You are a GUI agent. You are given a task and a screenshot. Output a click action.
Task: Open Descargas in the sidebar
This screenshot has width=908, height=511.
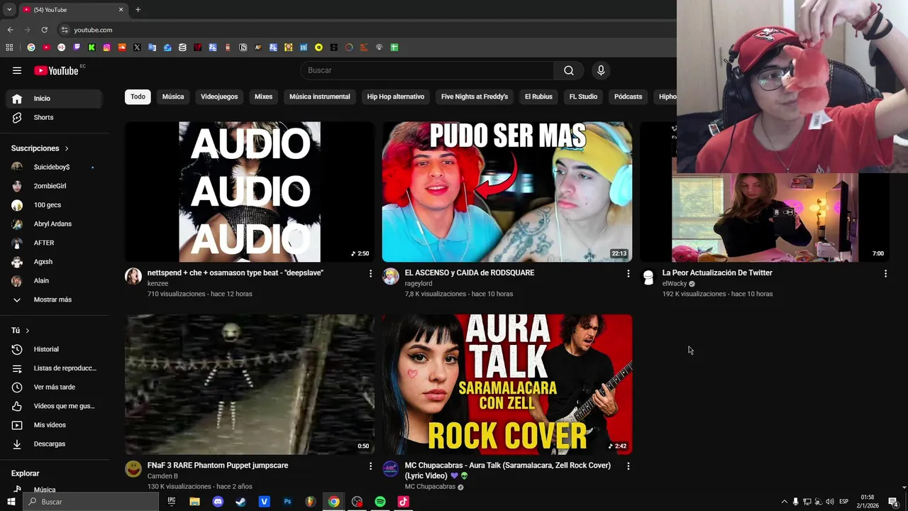tap(54, 444)
